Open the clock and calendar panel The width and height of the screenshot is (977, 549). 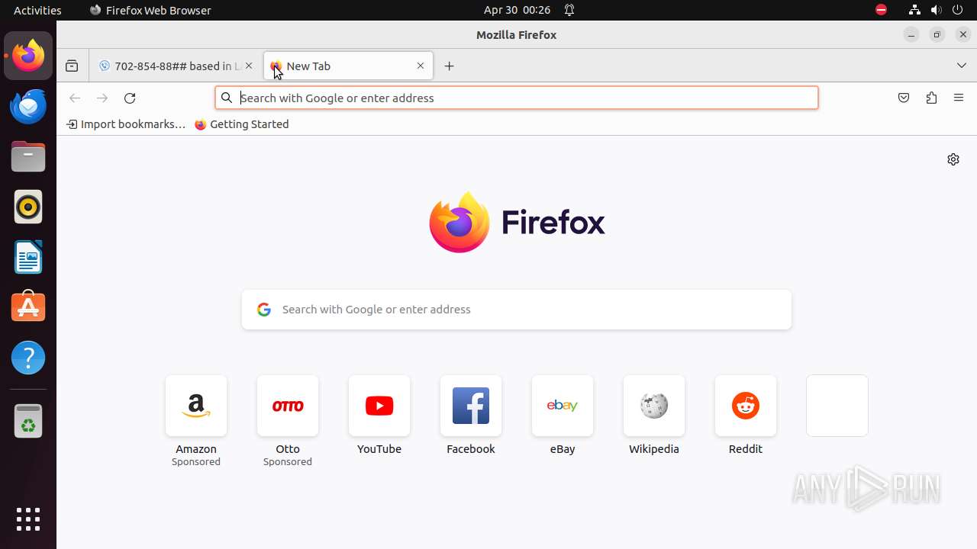(517, 10)
